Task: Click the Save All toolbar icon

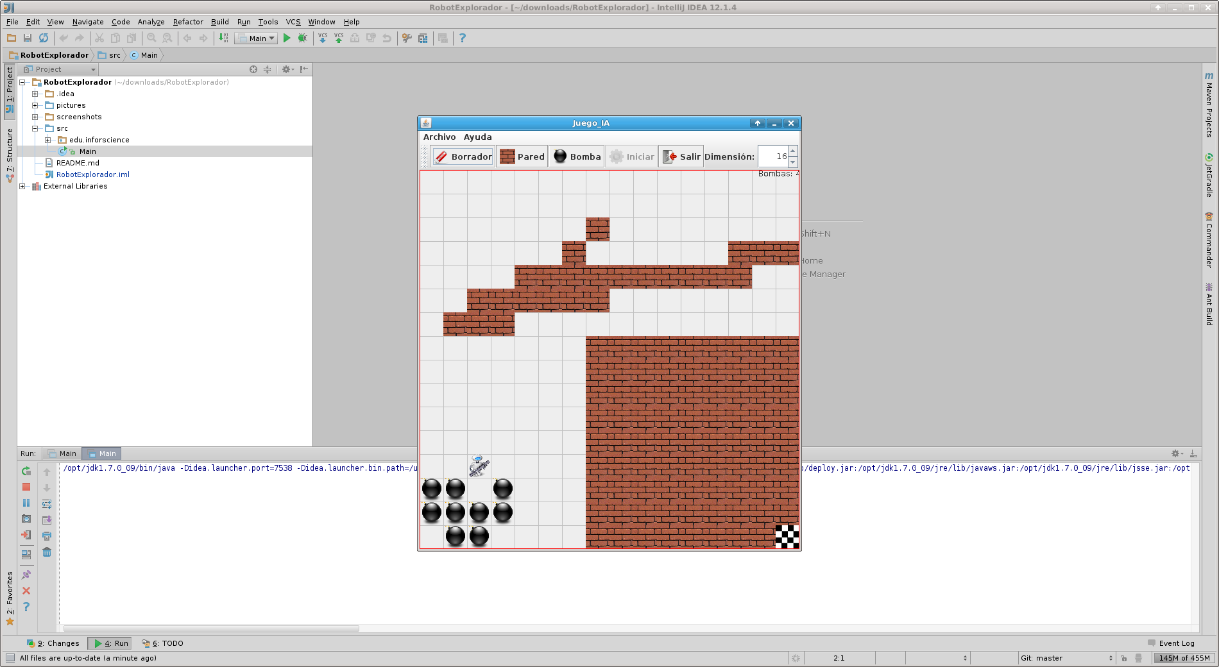Action: tap(28, 38)
